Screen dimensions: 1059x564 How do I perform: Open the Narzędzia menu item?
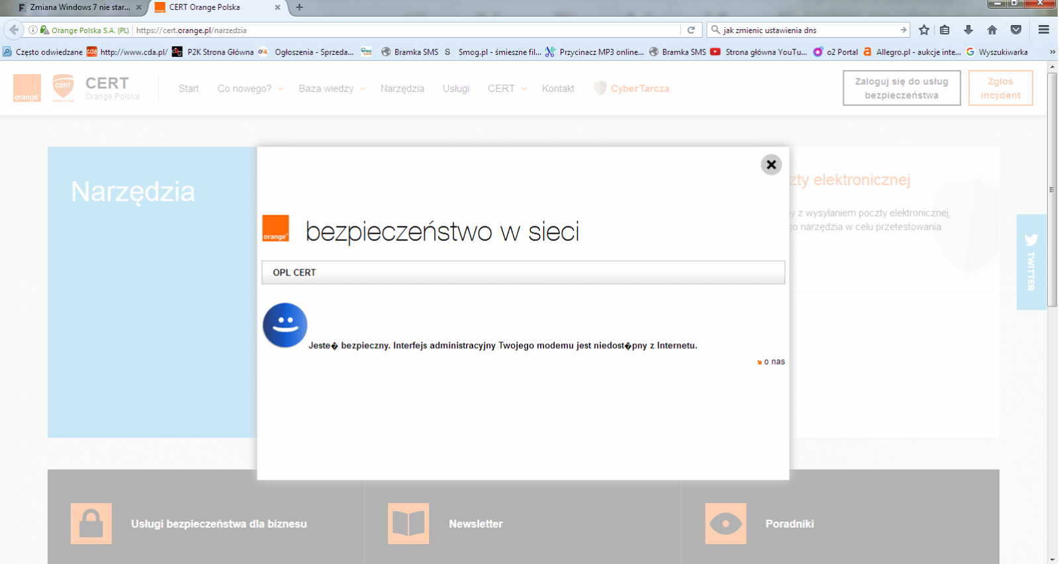pyautogui.click(x=402, y=89)
